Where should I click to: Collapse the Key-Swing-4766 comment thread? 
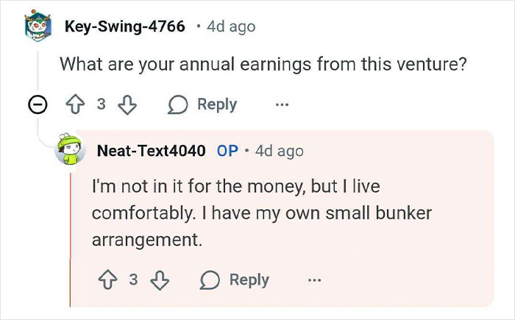(x=35, y=106)
